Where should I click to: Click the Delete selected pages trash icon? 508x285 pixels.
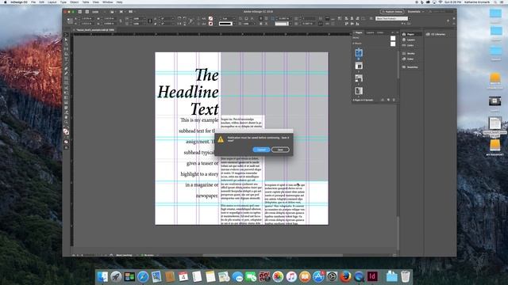394,101
